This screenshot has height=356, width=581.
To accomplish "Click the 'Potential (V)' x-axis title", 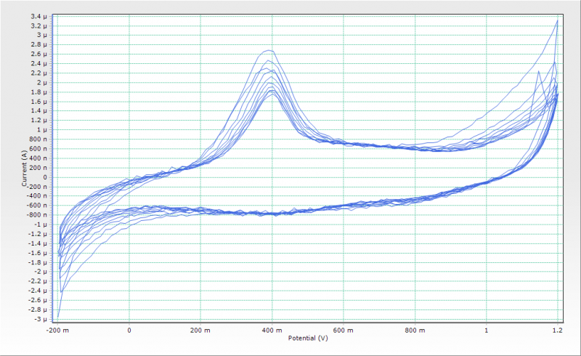I will coord(308,339).
